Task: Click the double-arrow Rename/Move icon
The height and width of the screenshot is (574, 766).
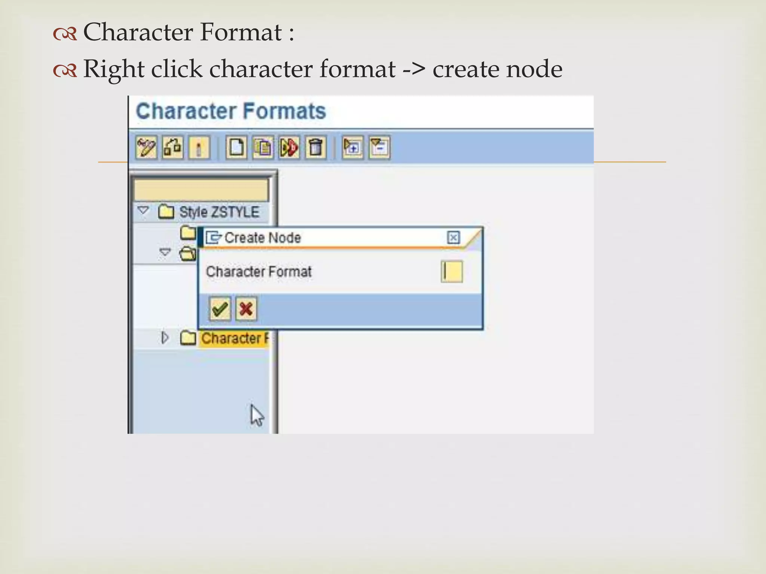Action: (289, 148)
